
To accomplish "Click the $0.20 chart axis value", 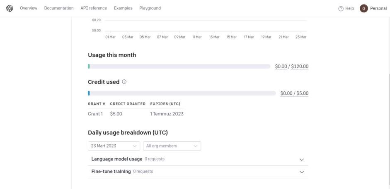I will coord(96,20).
